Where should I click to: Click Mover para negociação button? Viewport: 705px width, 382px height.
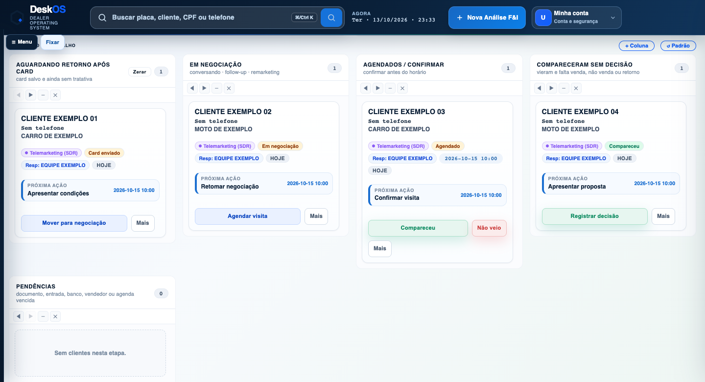coord(74,223)
